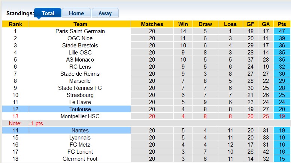Switch to the Total standings tab
Screen dimensions: 291x163
tap(48, 13)
